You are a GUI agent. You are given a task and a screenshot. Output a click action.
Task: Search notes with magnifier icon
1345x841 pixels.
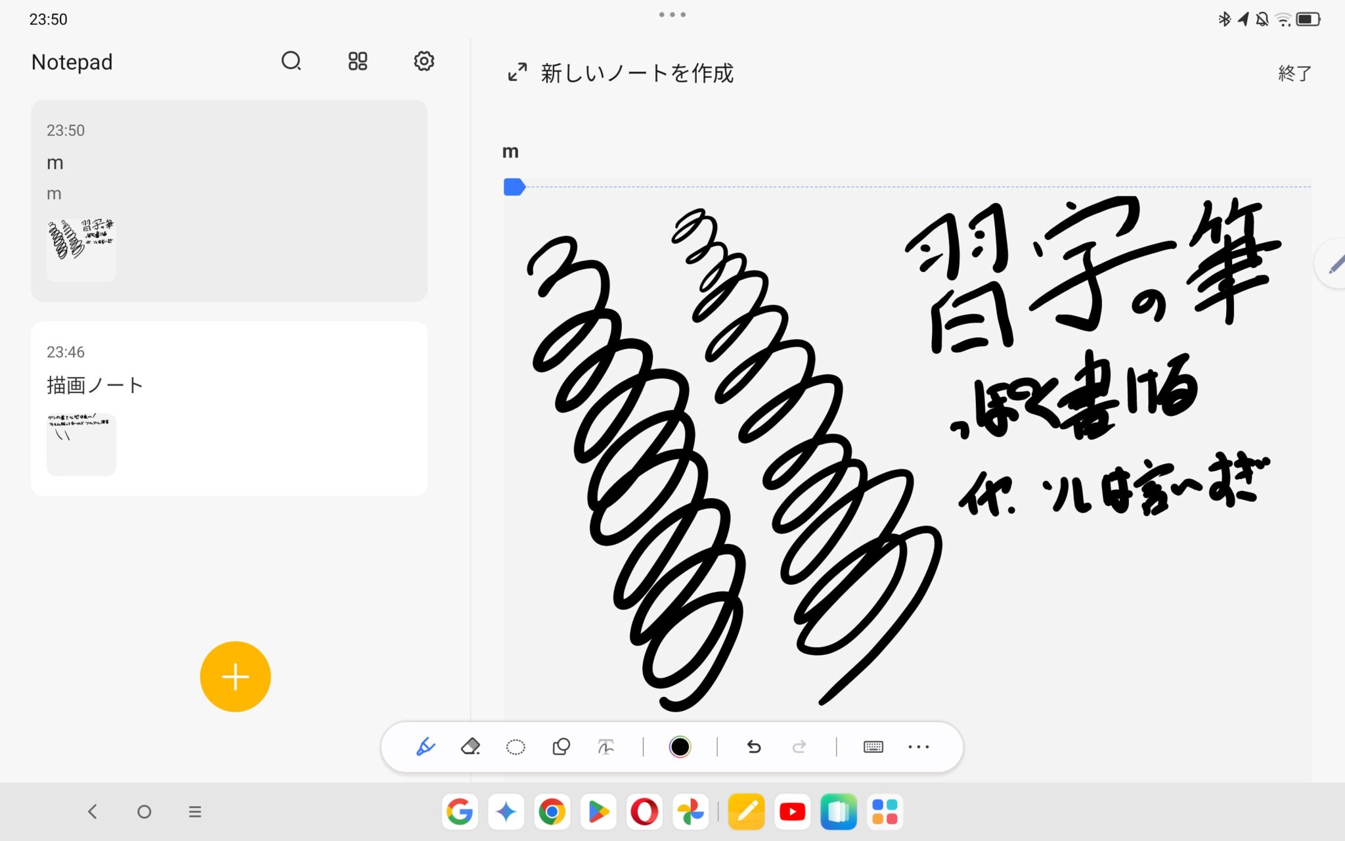pos(291,61)
